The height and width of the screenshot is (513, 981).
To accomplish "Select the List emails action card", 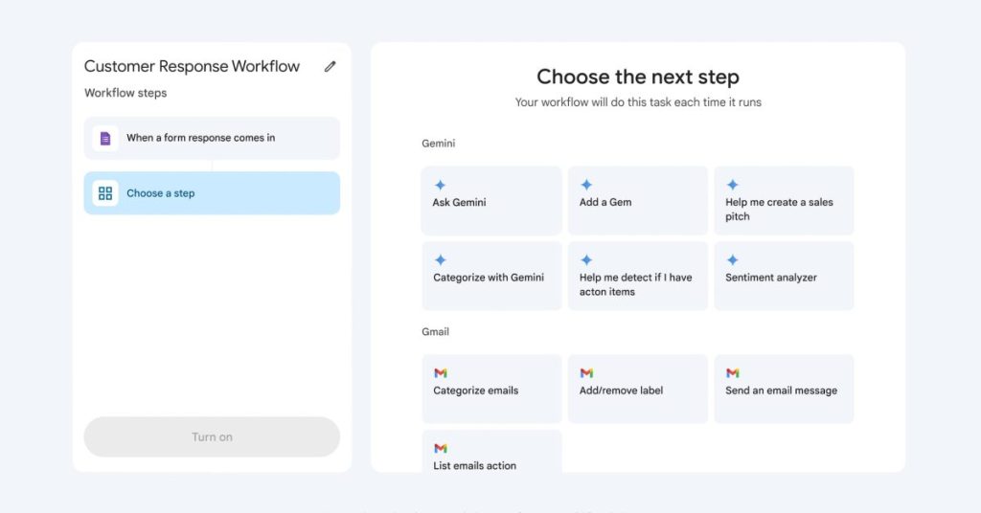I will tap(491, 451).
